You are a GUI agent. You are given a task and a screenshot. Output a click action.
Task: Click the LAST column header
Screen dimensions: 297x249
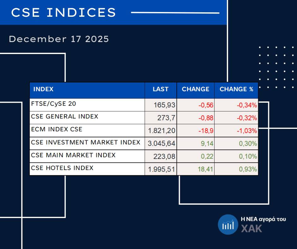(161, 89)
